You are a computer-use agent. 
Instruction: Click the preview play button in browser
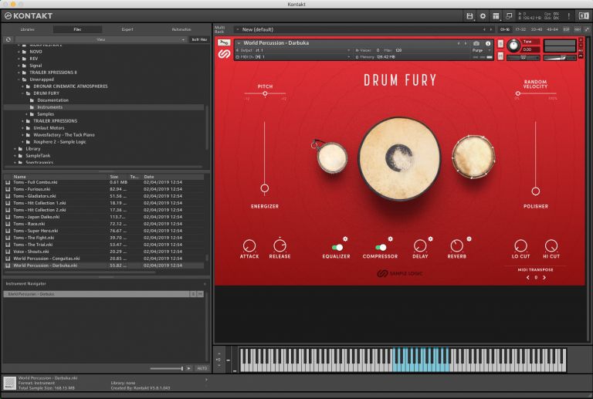point(188,368)
